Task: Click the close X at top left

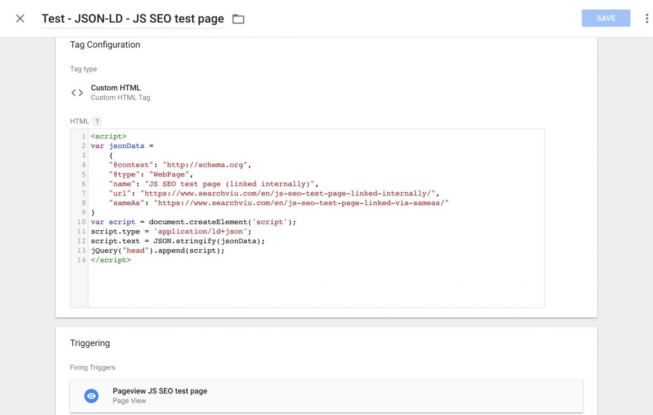Action: (x=20, y=18)
